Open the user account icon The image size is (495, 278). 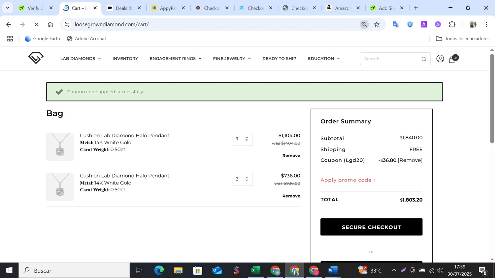(x=440, y=59)
